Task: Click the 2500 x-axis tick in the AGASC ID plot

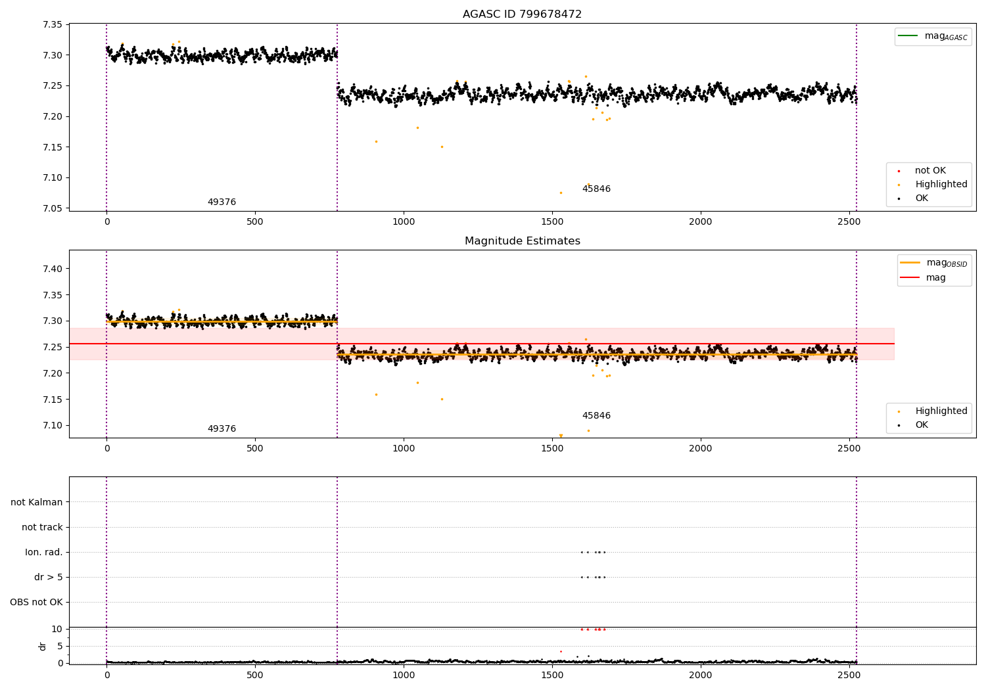Action: 849,222
